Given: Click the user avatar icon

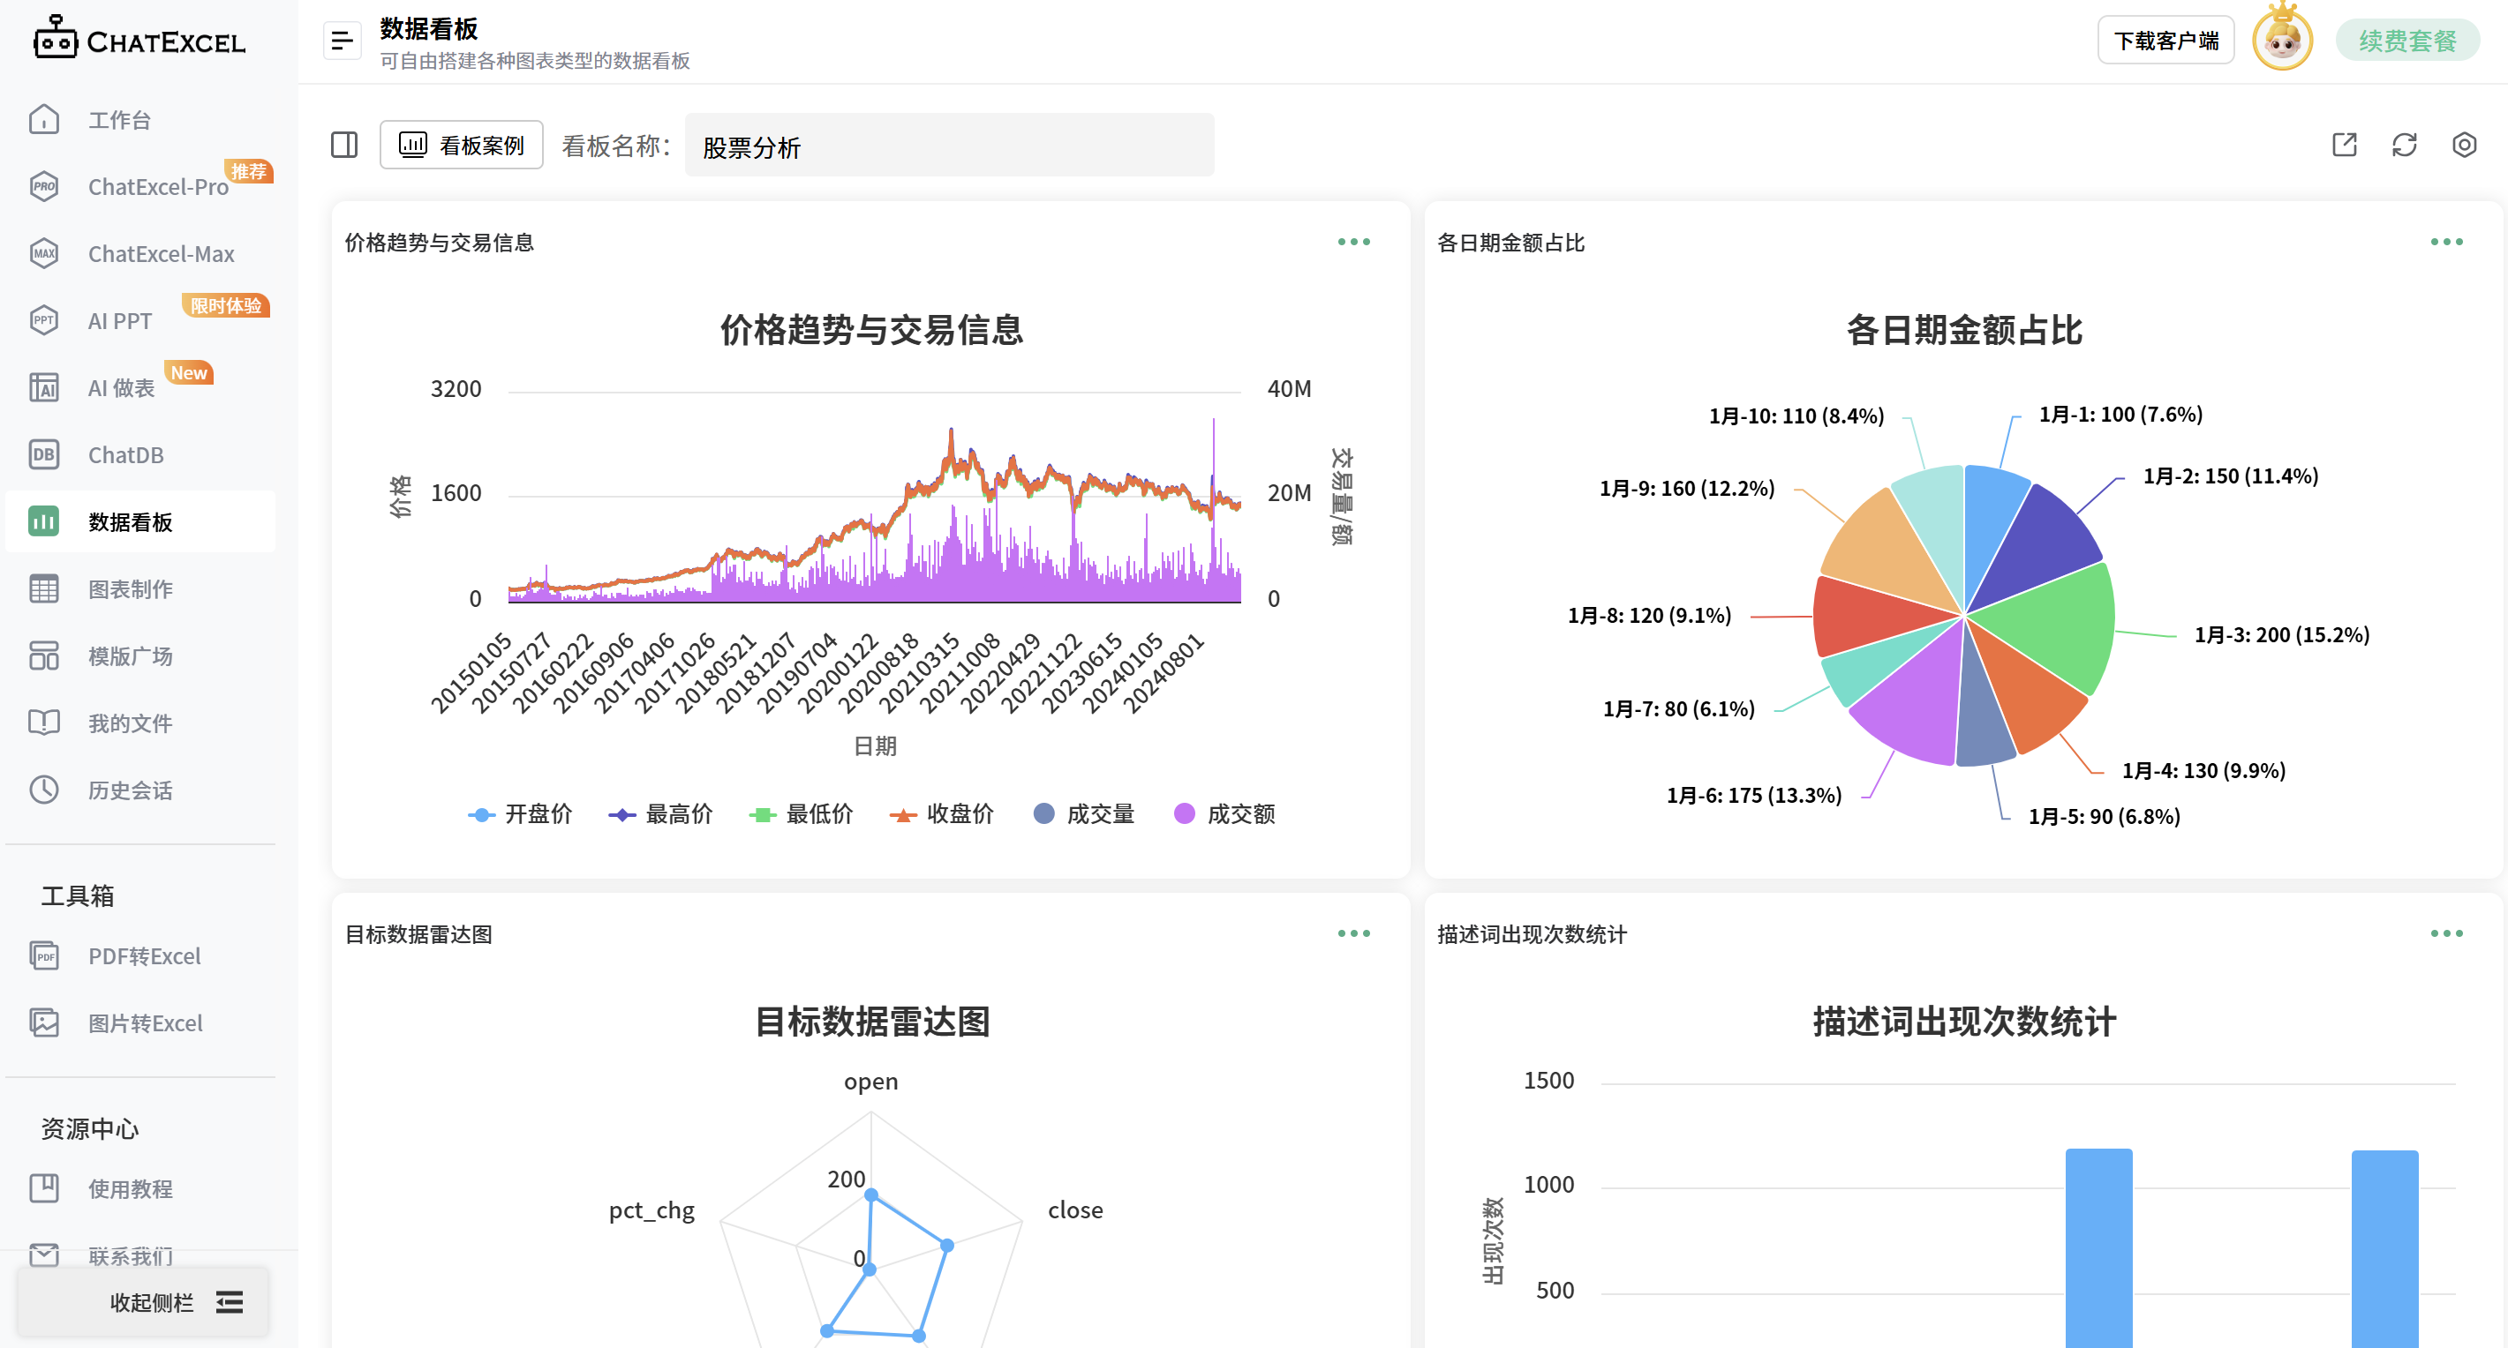Looking at the screenshot, I should [2282, 41].
